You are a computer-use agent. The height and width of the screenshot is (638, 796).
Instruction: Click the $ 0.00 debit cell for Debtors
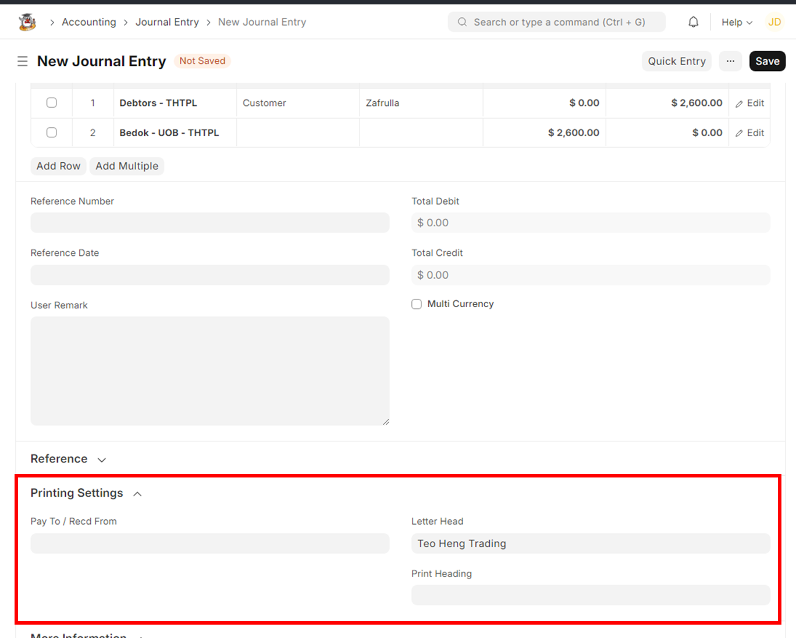point(544,103)
